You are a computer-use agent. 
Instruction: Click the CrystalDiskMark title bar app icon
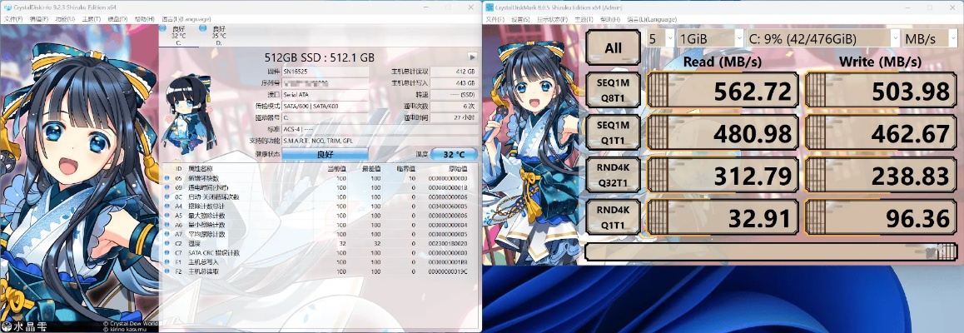(489, 6)
